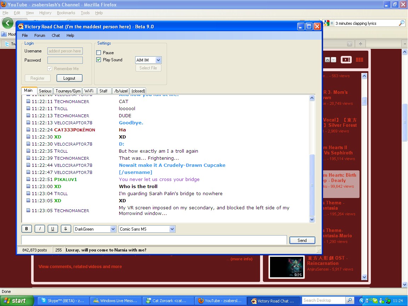Open the AIM IM sound dropdown
Viewport: 408px width, 306px height.
(158, 60)
